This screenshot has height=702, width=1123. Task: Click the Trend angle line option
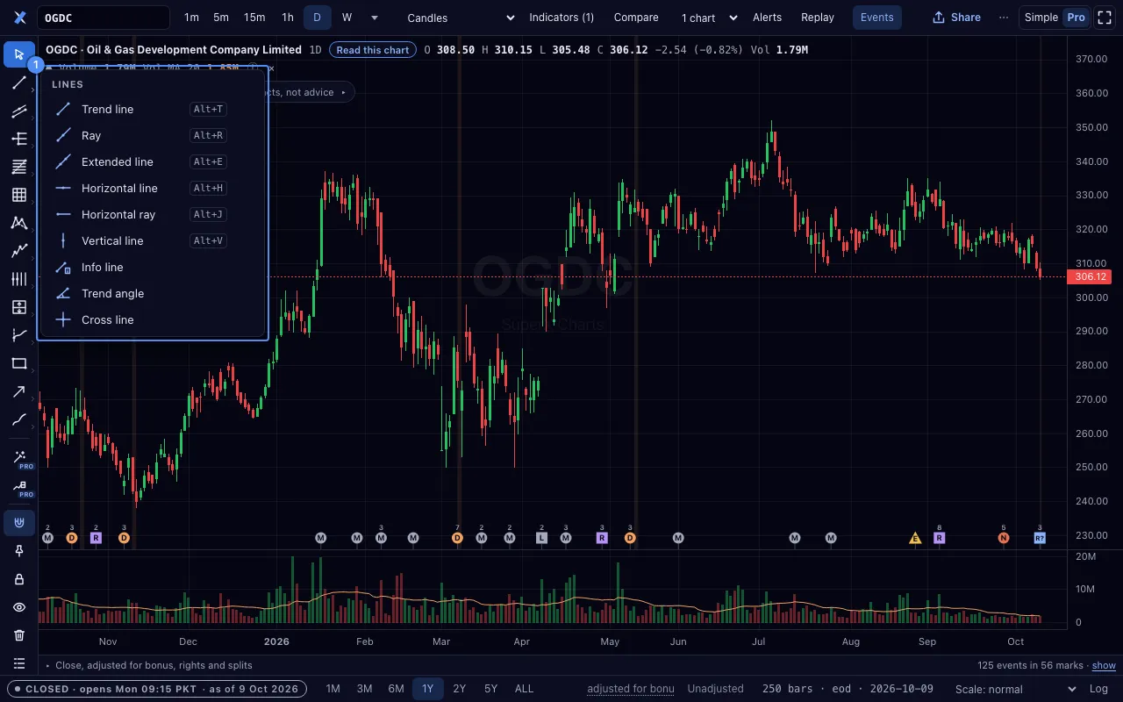click(x=153, y=293)
